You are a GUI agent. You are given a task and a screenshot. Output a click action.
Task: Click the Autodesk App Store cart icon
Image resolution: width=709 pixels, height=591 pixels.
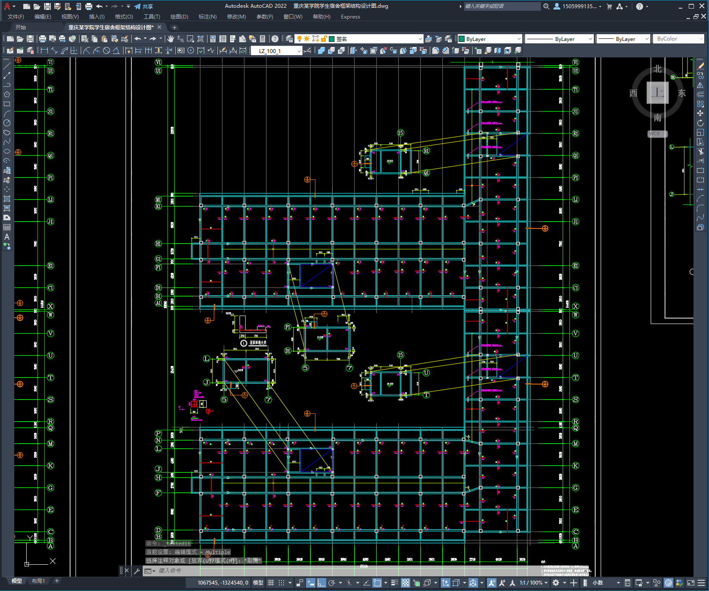point(609,6)
